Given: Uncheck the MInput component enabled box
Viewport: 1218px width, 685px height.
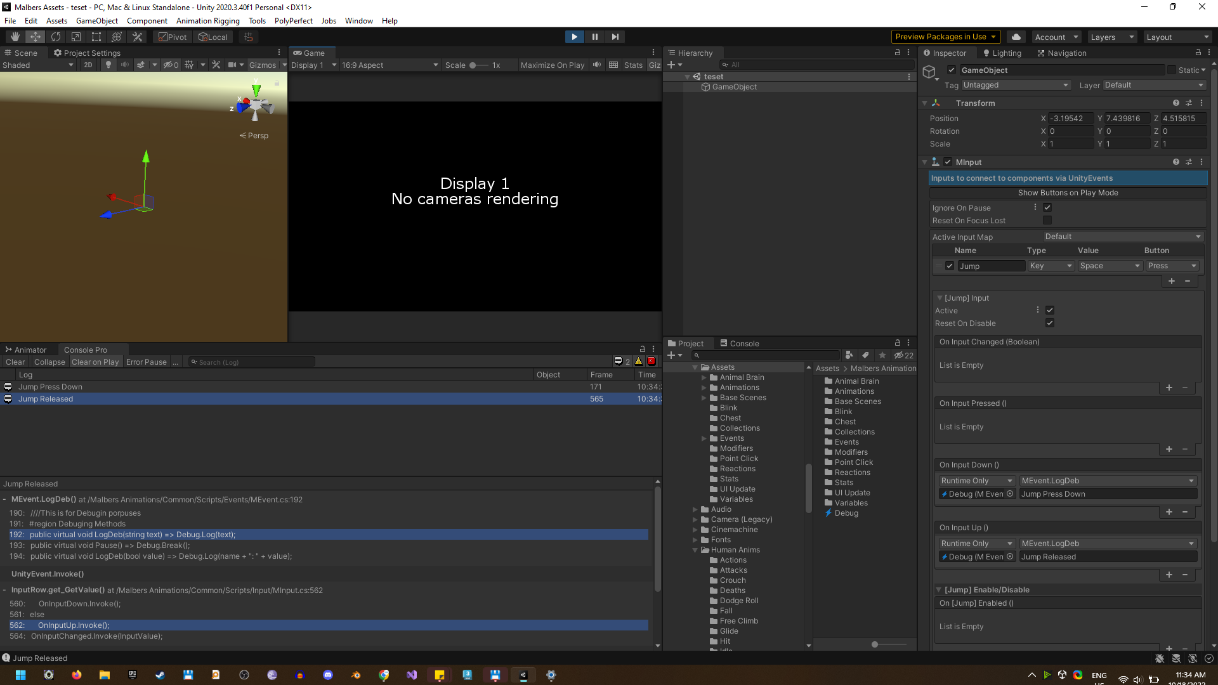Looking at the screenshot, I should click(948, 162).
